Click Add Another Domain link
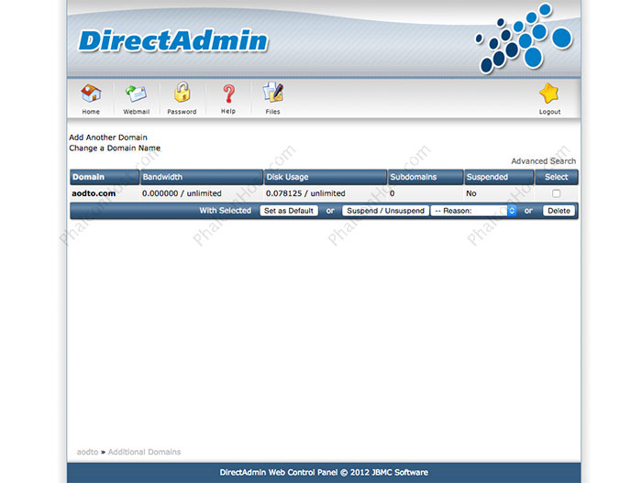642x483 pixels. tap(108, 137)
